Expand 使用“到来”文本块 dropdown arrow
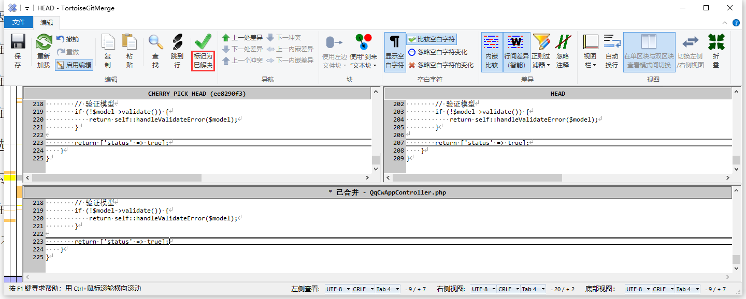The image size is (746, 299). tap(374, 66)
